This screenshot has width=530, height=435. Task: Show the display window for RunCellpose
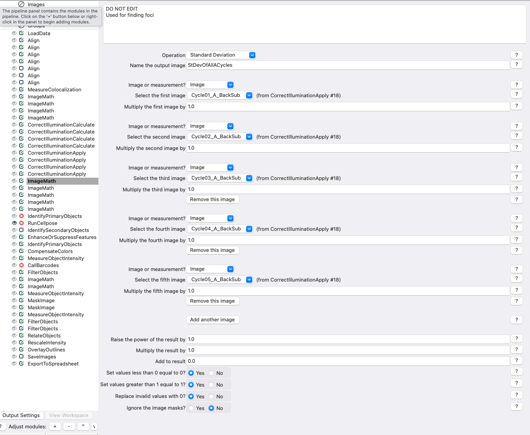[x=14, y=223]
